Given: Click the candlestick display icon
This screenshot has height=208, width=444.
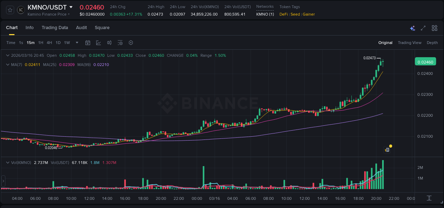Looking at the screenshot, I should [x=109, y=43].
